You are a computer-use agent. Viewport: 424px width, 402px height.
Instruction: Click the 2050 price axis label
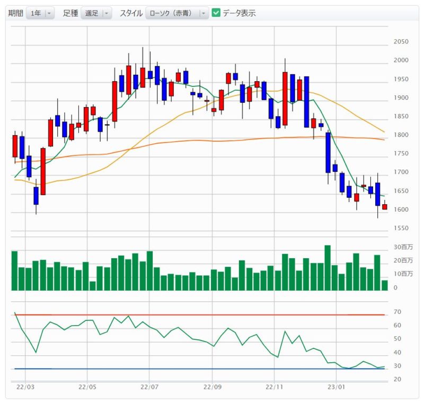point(401,42)
